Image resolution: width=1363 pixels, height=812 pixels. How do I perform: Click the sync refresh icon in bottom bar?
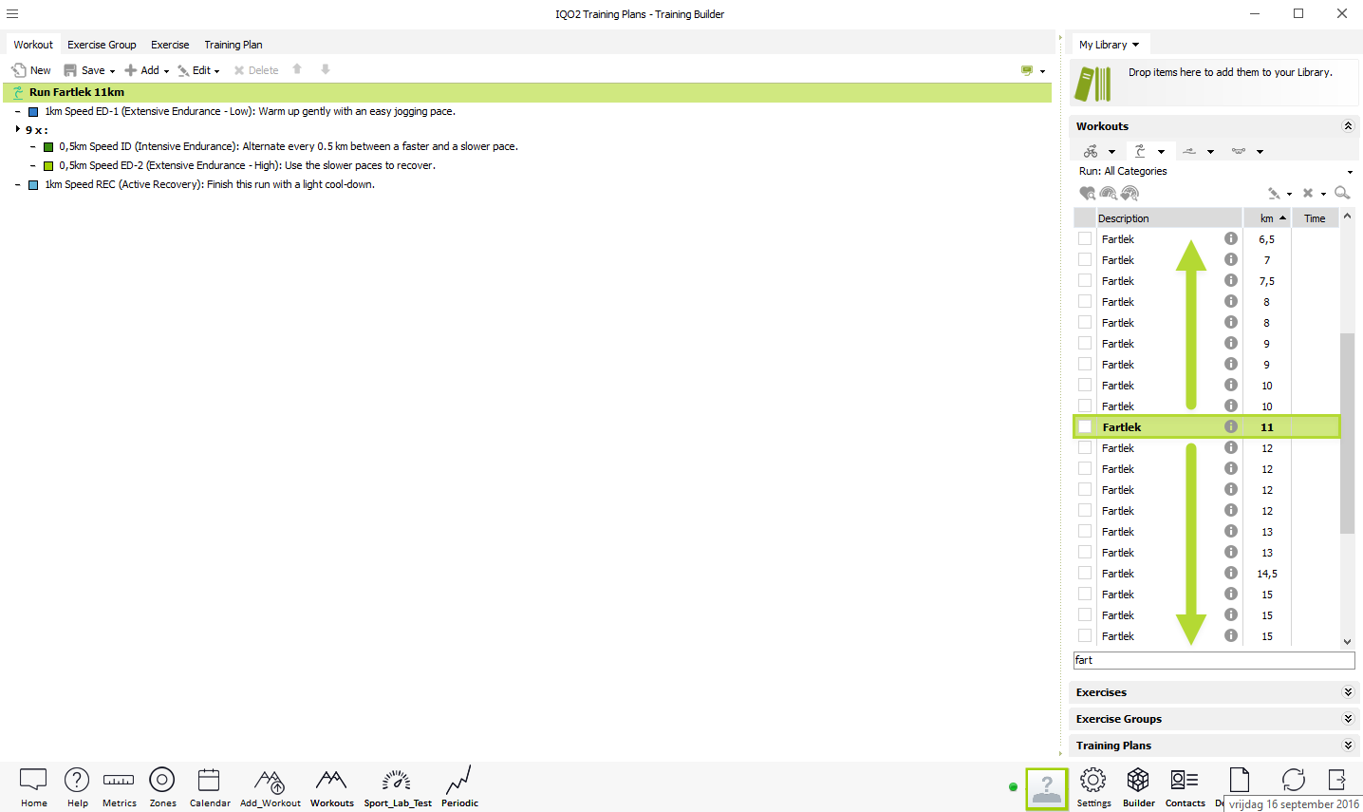(x=1294, y=780)
